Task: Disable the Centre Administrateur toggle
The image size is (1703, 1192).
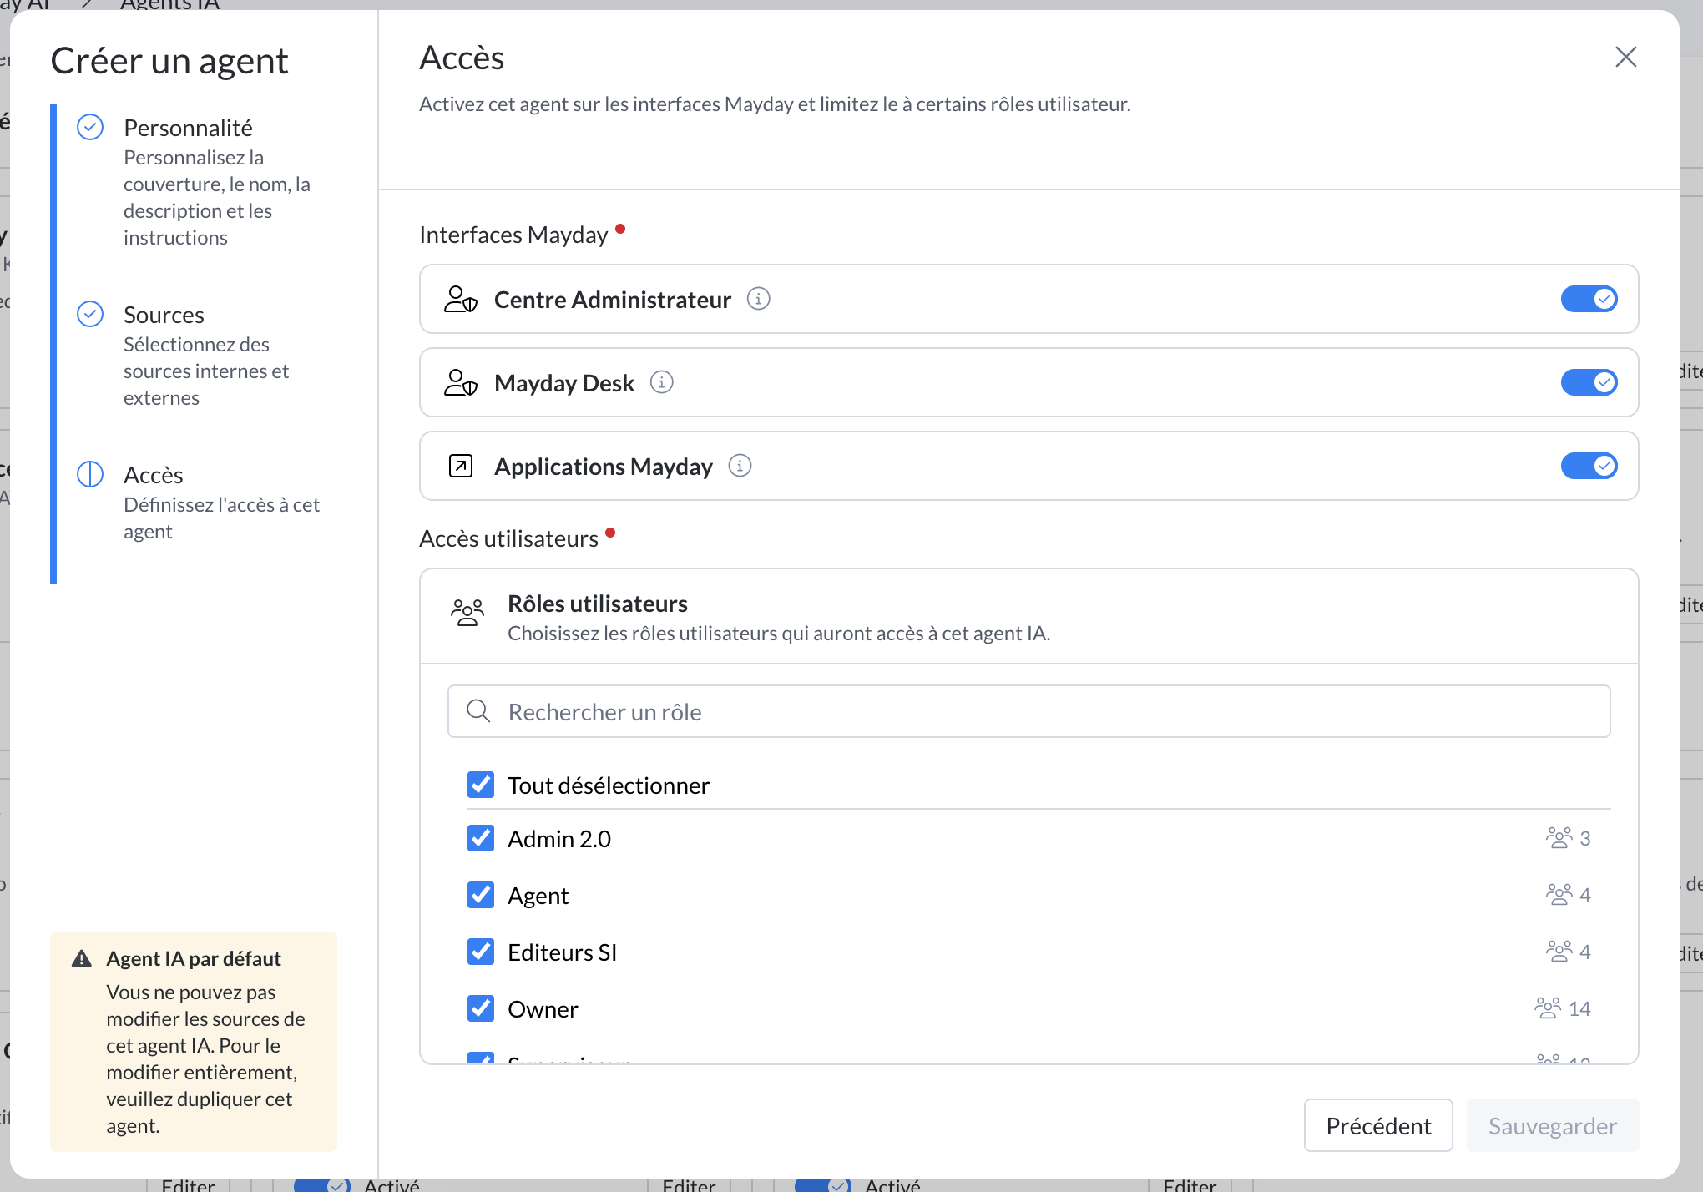Action: tap(1589, 299)
